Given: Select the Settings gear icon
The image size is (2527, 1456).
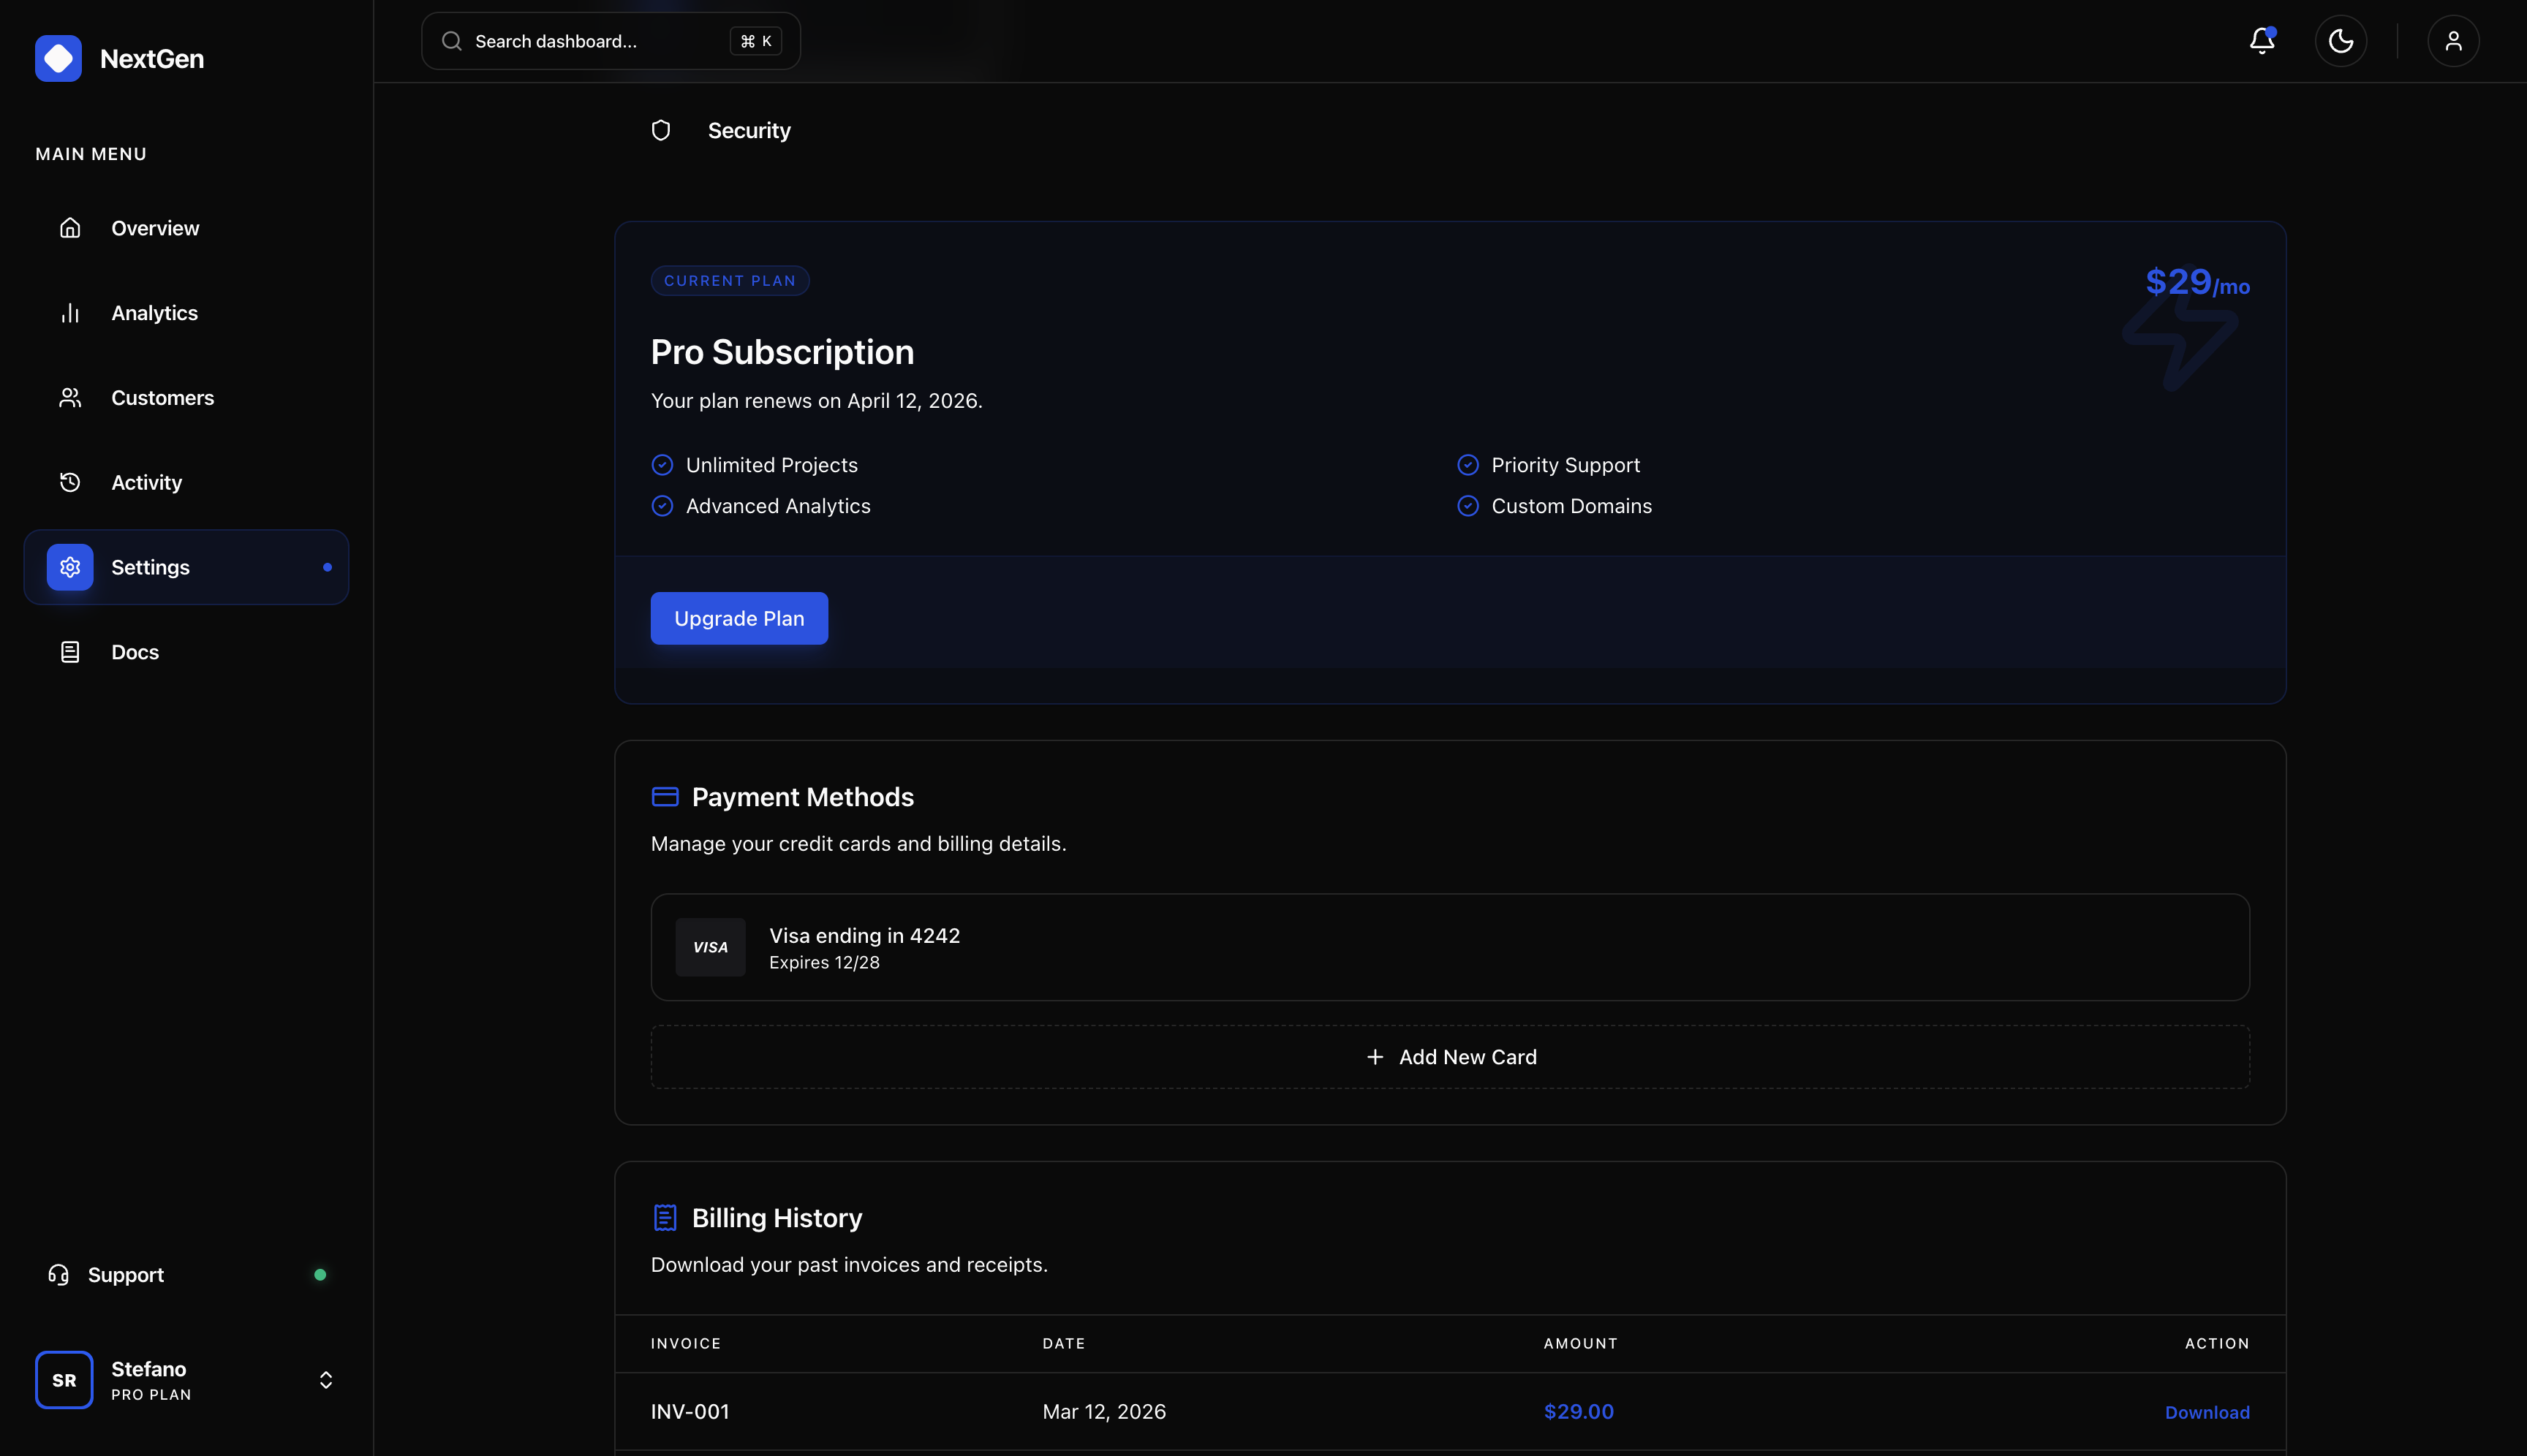Looking at the screenshot, I should pyautogui.click(x=70, y=566).
